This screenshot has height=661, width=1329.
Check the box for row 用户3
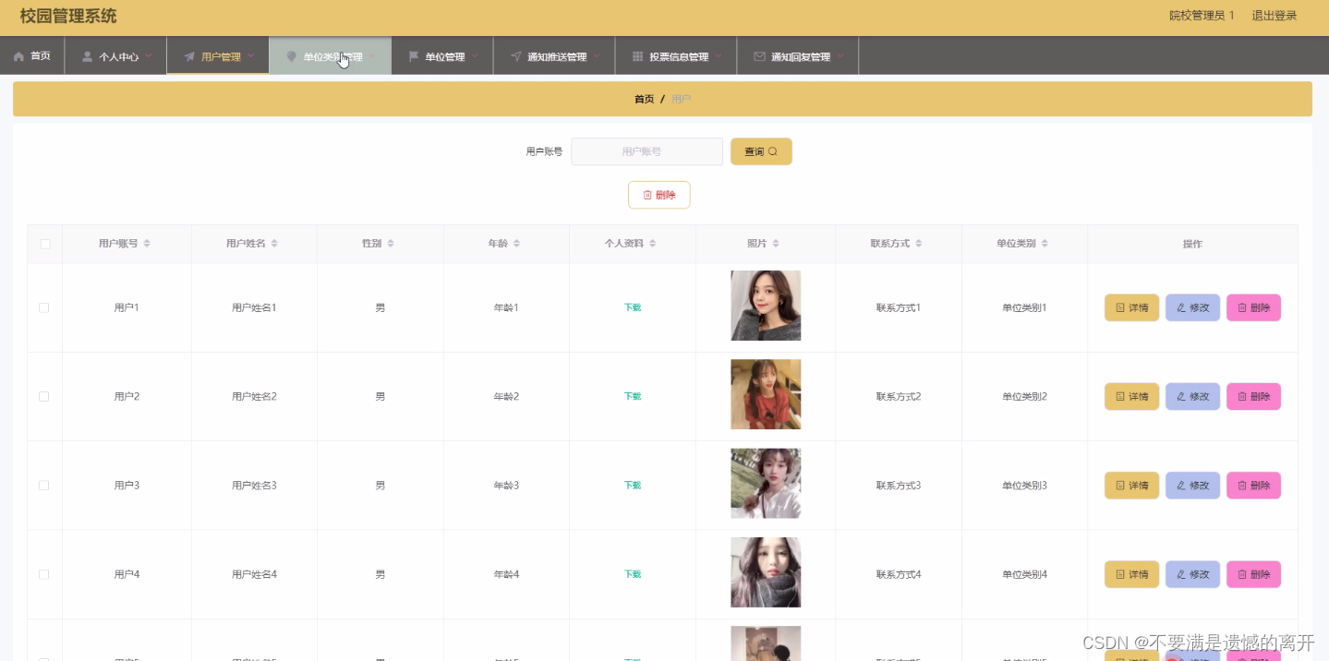pyautogui.click(x=43, y=486)
